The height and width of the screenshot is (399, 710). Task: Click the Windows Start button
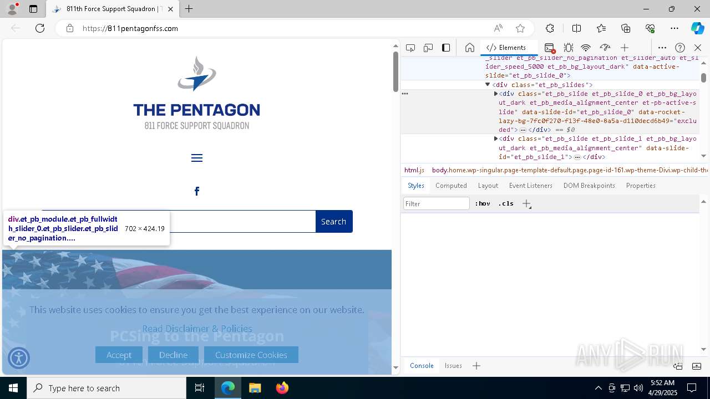point(13,388)
